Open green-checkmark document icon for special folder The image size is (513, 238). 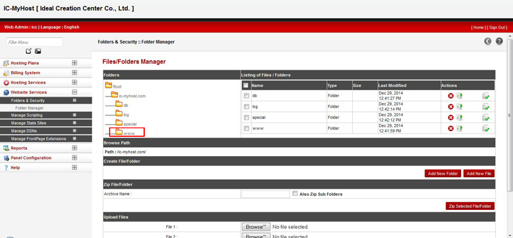click(x=485, y=118)
